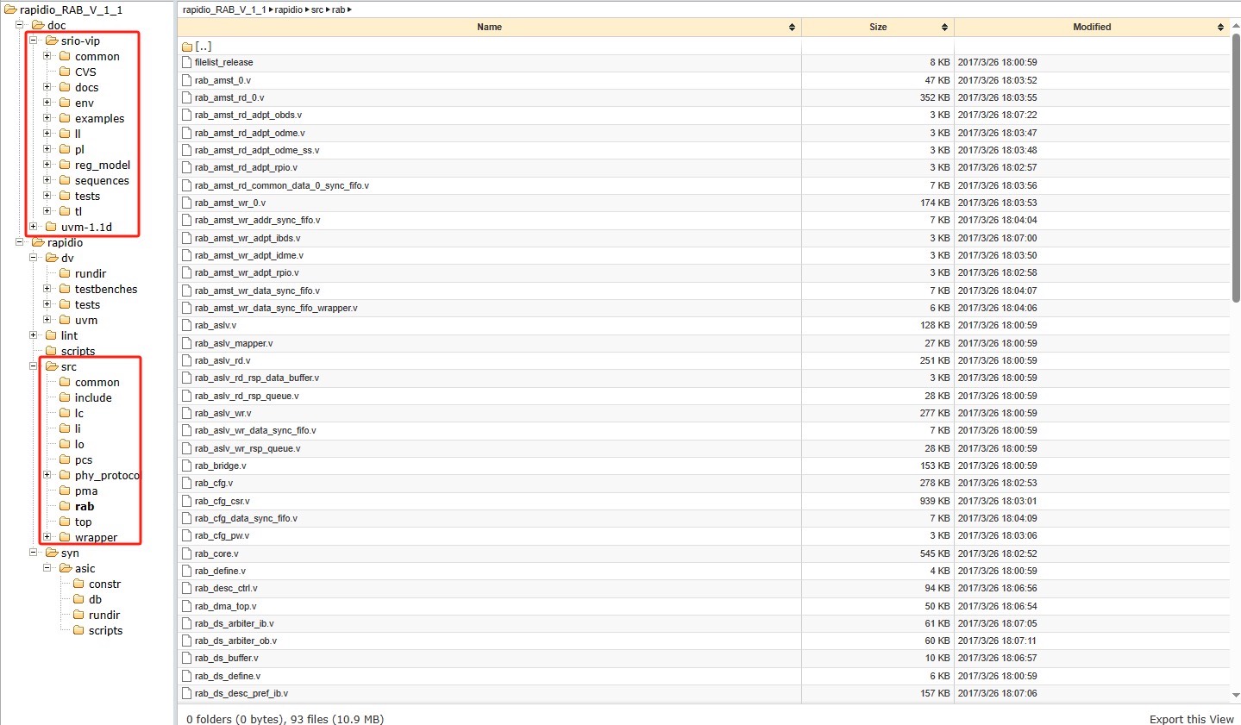Sort files by Modified column header
1241x725 pixels.
(1092, 28)
